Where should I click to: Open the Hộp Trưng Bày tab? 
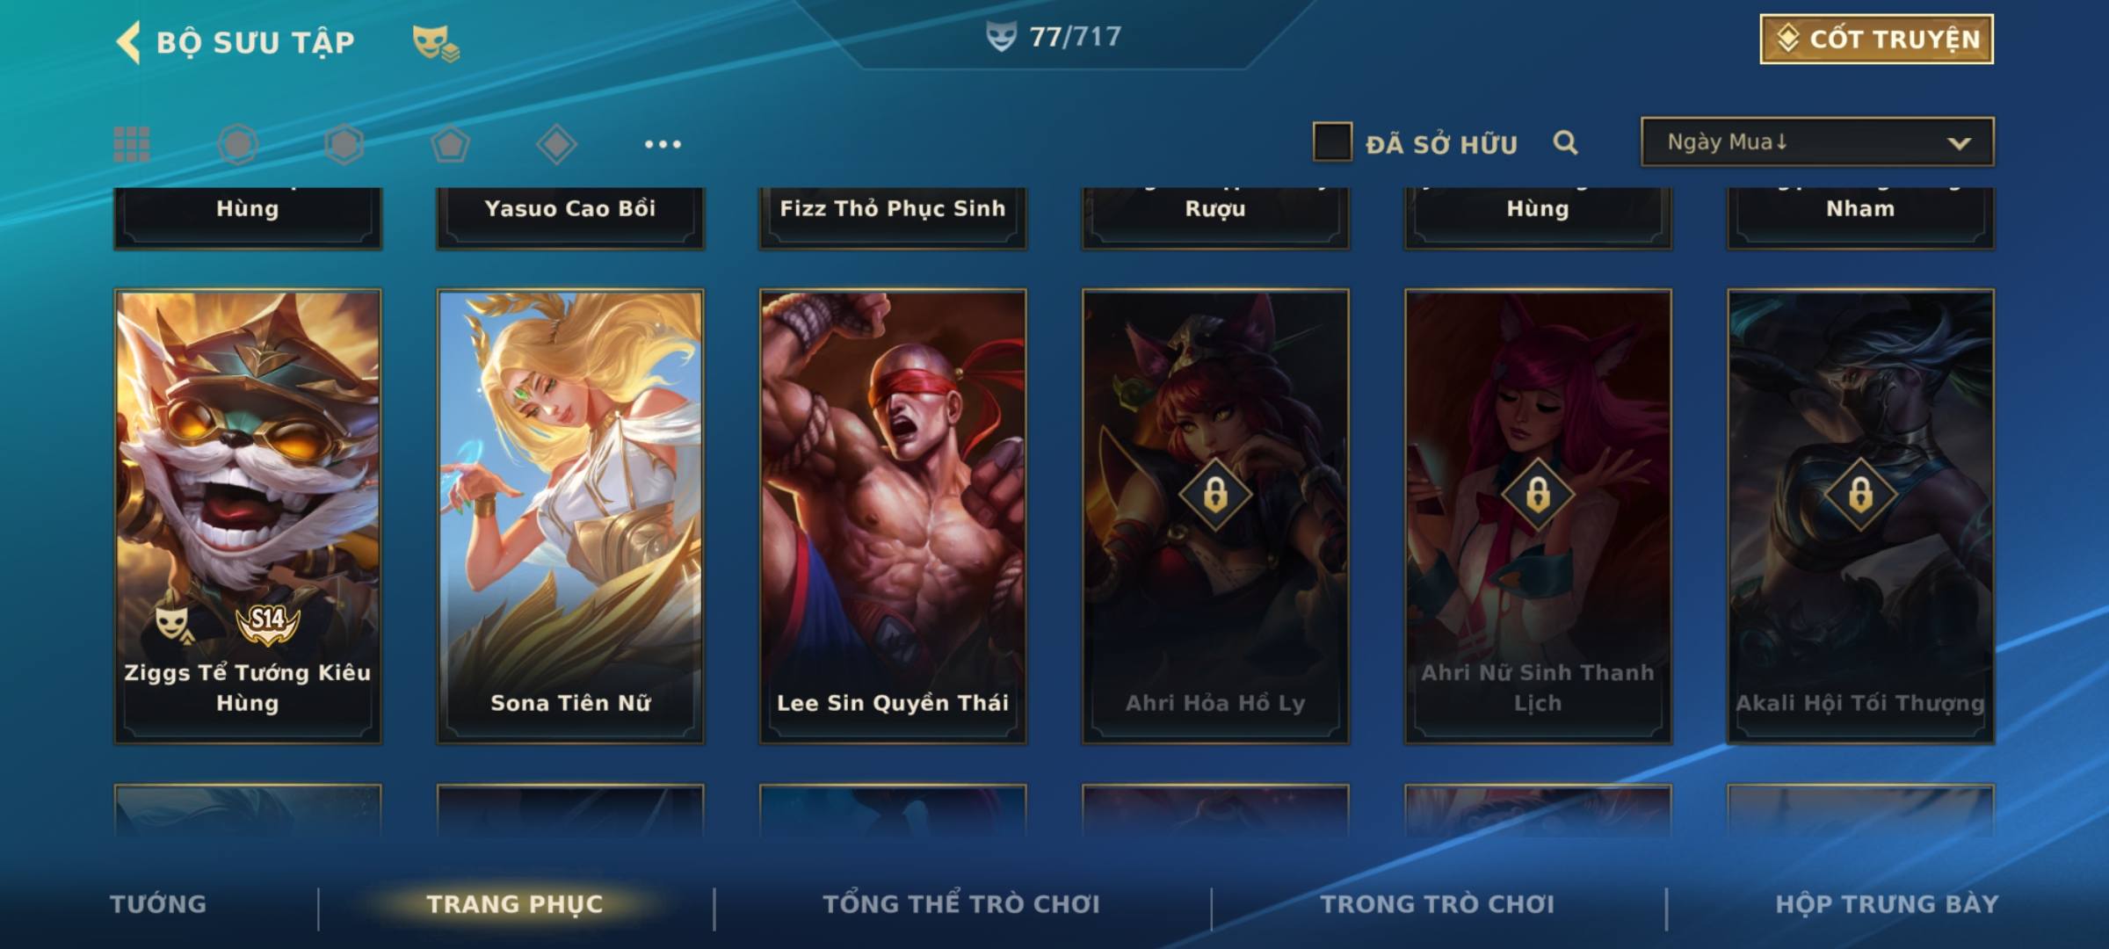point(1887,903)
